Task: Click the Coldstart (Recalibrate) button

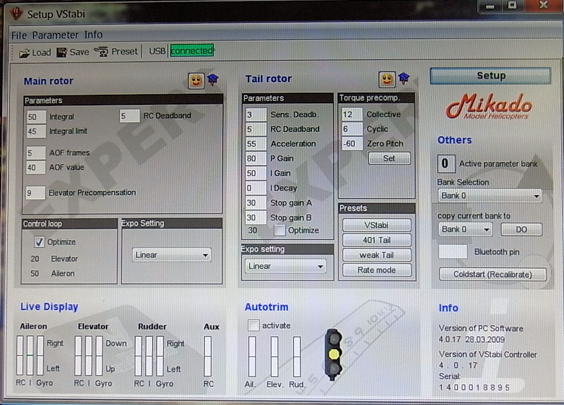Action: (492, 275)
